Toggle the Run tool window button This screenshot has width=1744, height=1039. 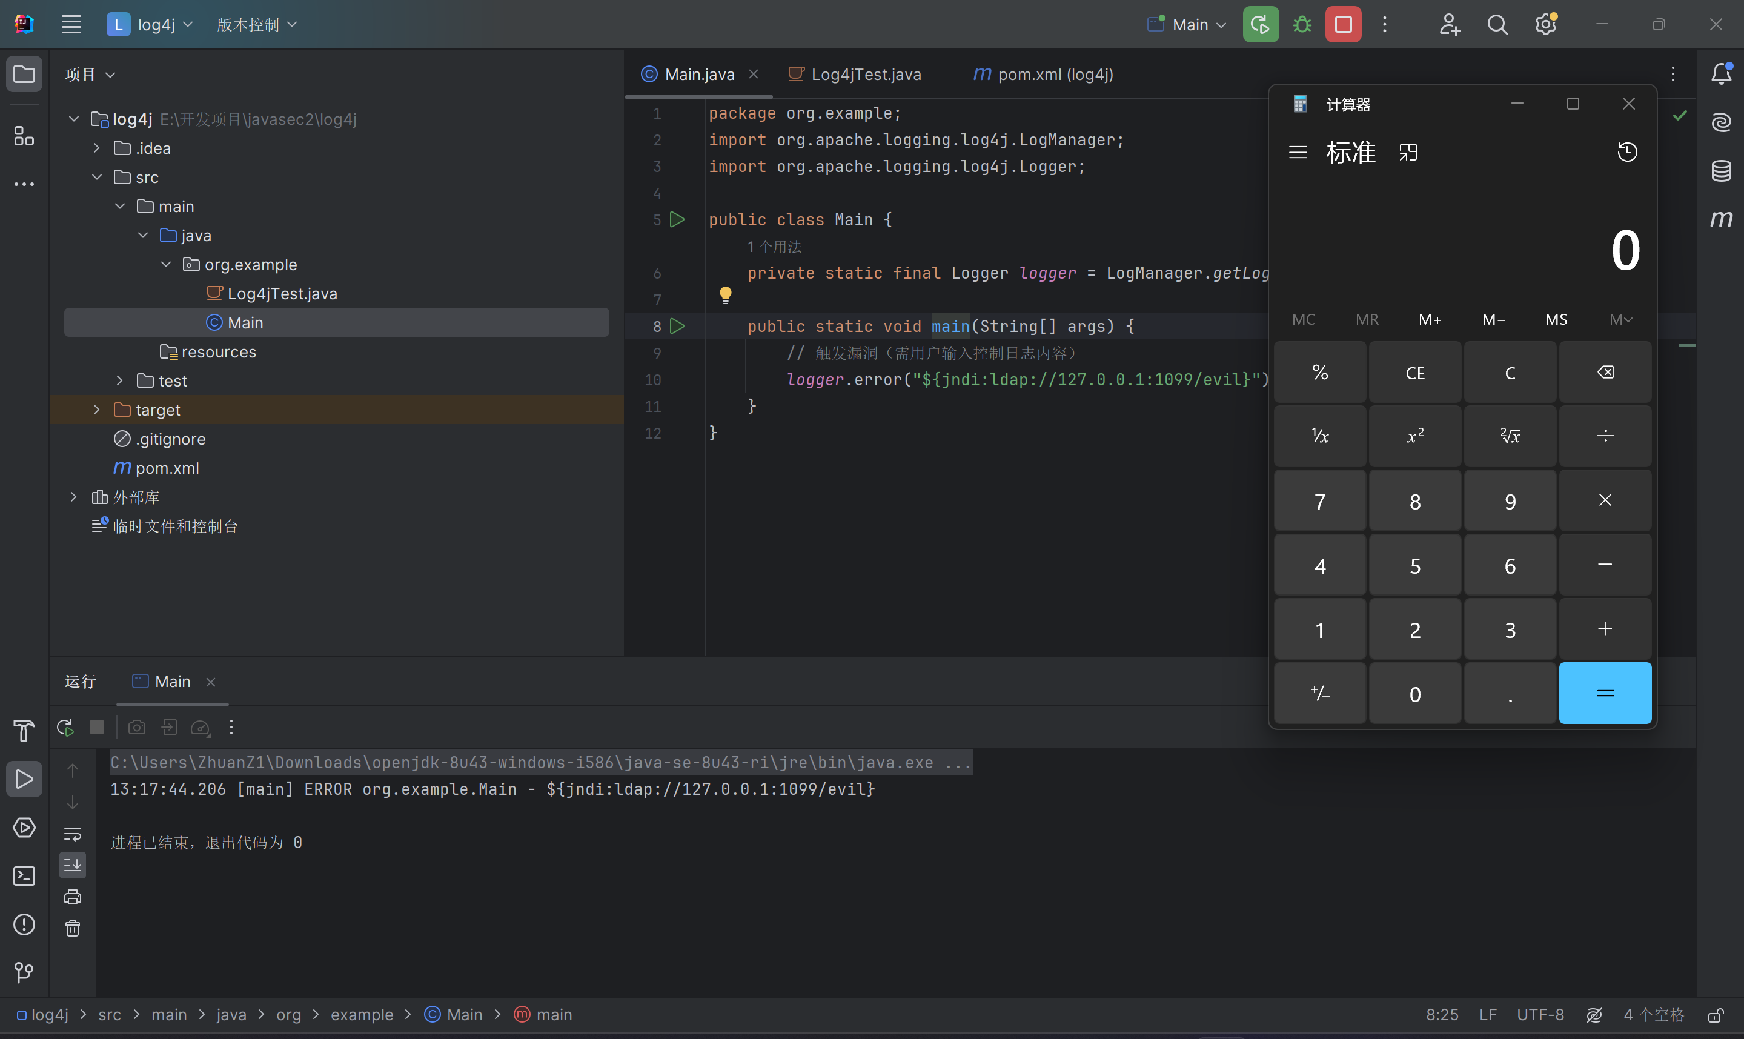coord(24,778)
